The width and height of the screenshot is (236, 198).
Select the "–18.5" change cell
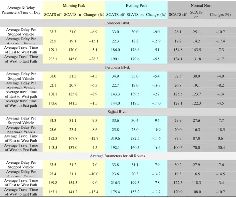point(220,130)
